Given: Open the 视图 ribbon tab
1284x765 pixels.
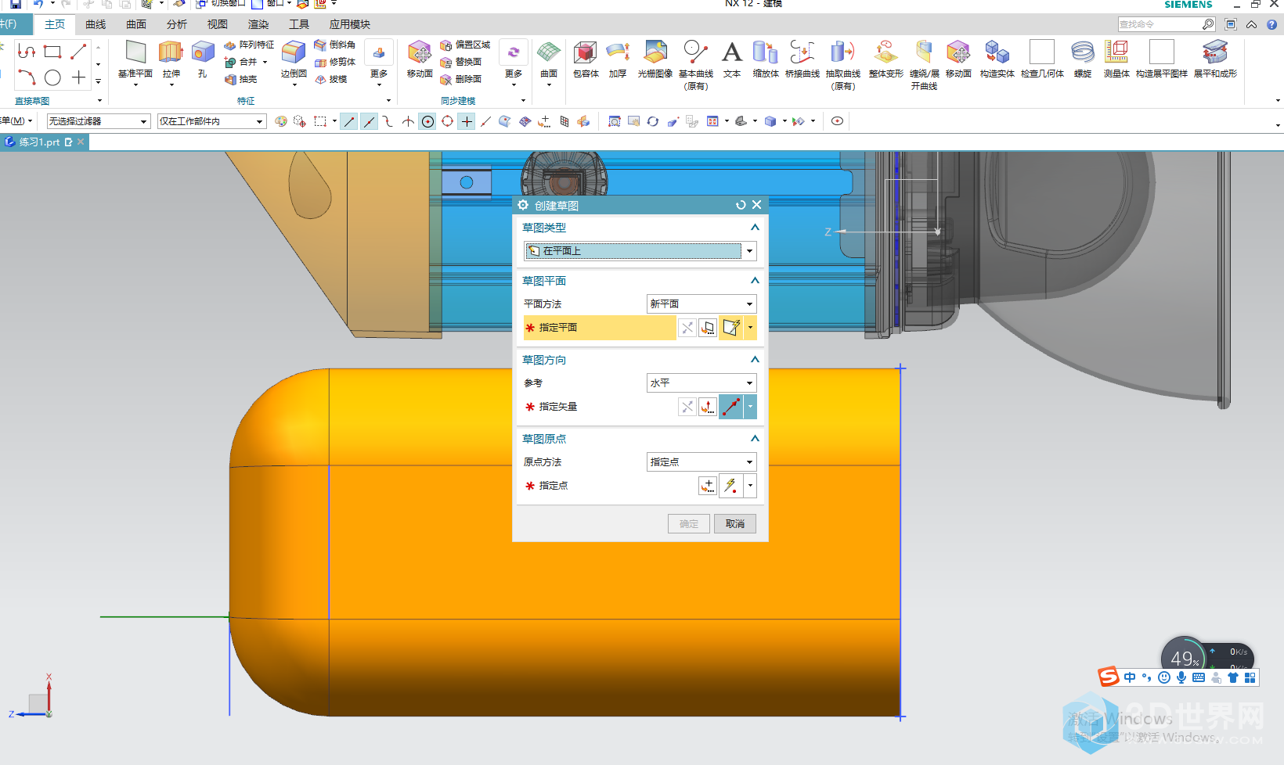Looking at the screenshot, I should click(218, 24).
